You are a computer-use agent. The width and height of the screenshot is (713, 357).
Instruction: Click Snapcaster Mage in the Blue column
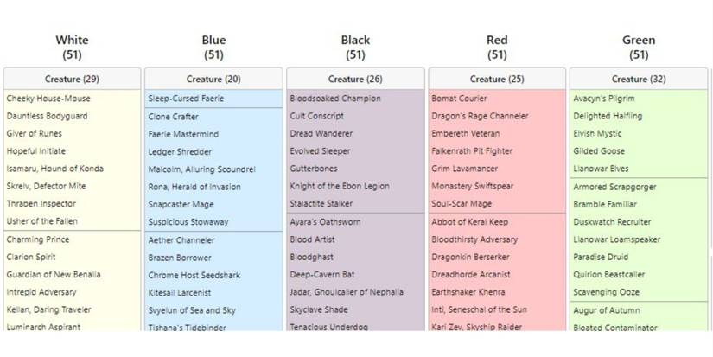pos(179,204)
